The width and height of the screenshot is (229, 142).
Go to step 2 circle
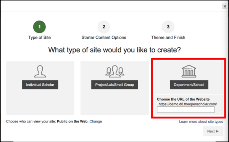tap(104, 27)
